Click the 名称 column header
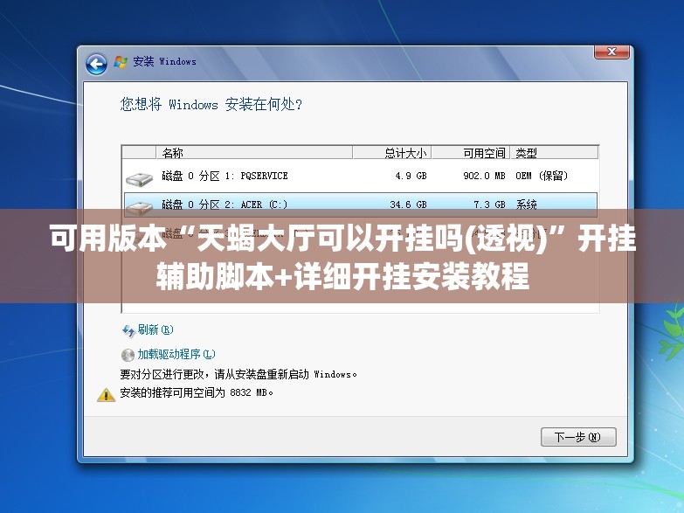The image size is (684, 513). [254, 153]
